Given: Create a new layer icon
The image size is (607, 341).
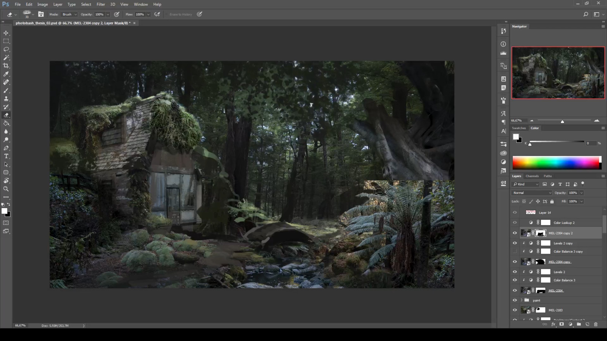Looking at the screenshot, I should tap(587, 324).
